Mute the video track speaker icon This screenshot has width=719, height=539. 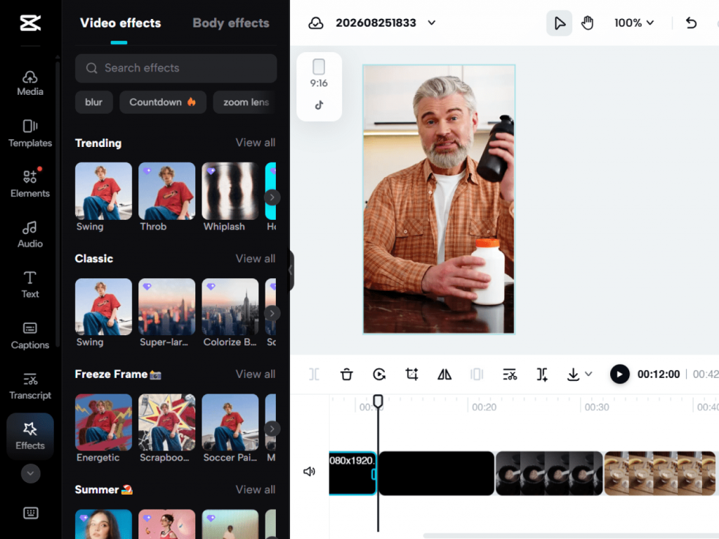point(310,472)
